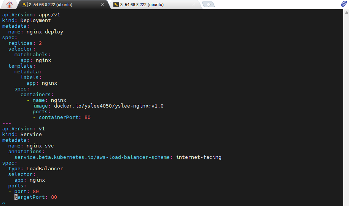Click the paperclip attachment icon

click(344, 4)
